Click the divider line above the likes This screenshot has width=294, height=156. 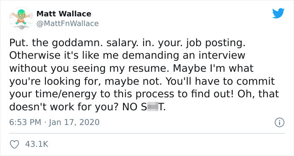(147, 133)
